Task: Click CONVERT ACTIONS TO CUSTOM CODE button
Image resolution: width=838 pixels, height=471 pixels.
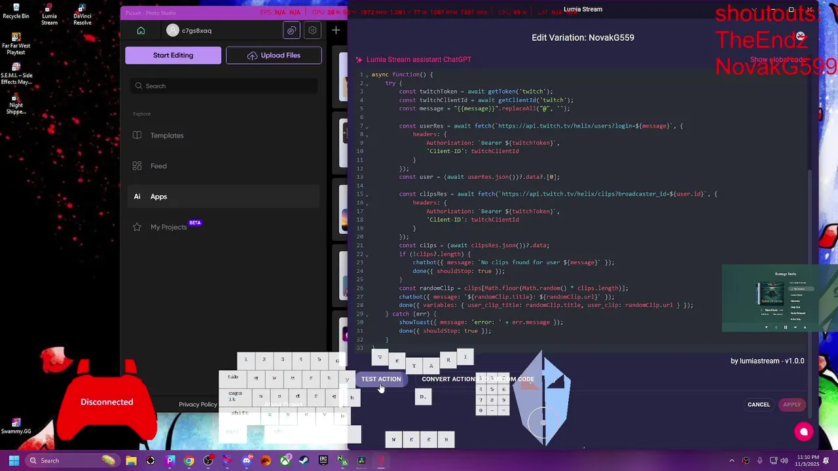Action: pos(478,379)
